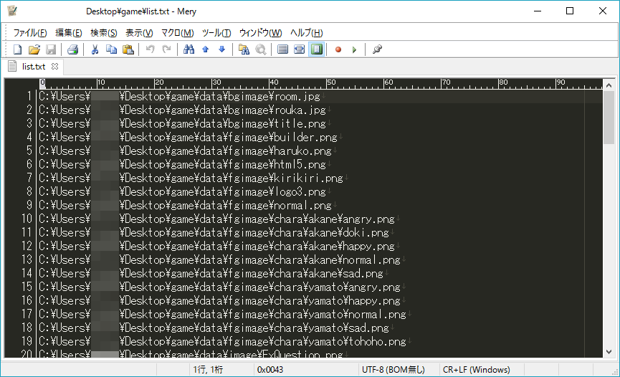The image size is (620, 377).
Task: Open the 編集(E) menu
Action: pyautogui.click(x=68, y=33)
